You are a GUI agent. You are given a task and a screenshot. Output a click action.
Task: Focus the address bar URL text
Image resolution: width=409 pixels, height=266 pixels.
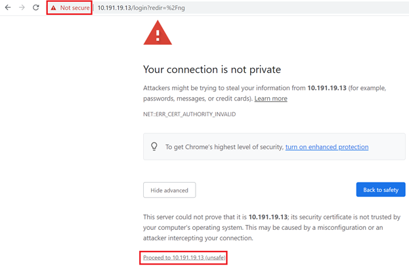pos(139,8)
